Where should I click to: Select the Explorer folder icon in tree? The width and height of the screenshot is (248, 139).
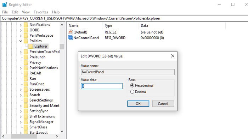tap(30, 46)
